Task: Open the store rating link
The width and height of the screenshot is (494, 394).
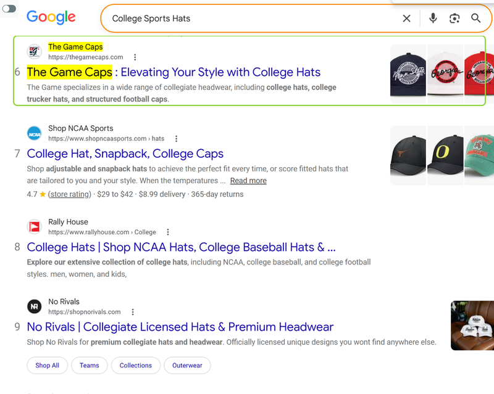Action: [70, 194]
